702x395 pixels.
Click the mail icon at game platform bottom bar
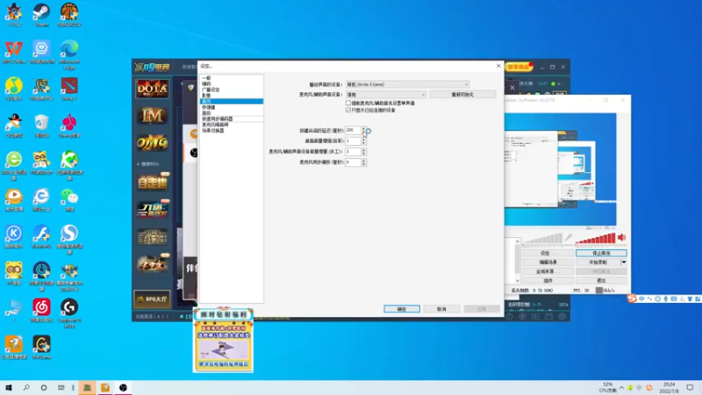(549, 316)
